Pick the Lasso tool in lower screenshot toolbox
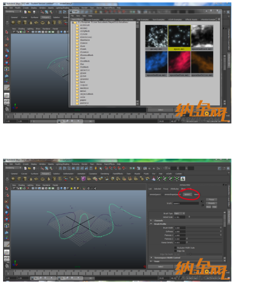 click(x=7, y=195)
